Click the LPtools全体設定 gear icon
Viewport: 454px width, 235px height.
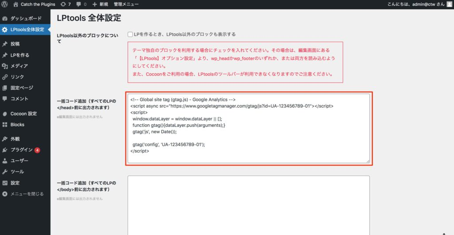click(4, 30)
